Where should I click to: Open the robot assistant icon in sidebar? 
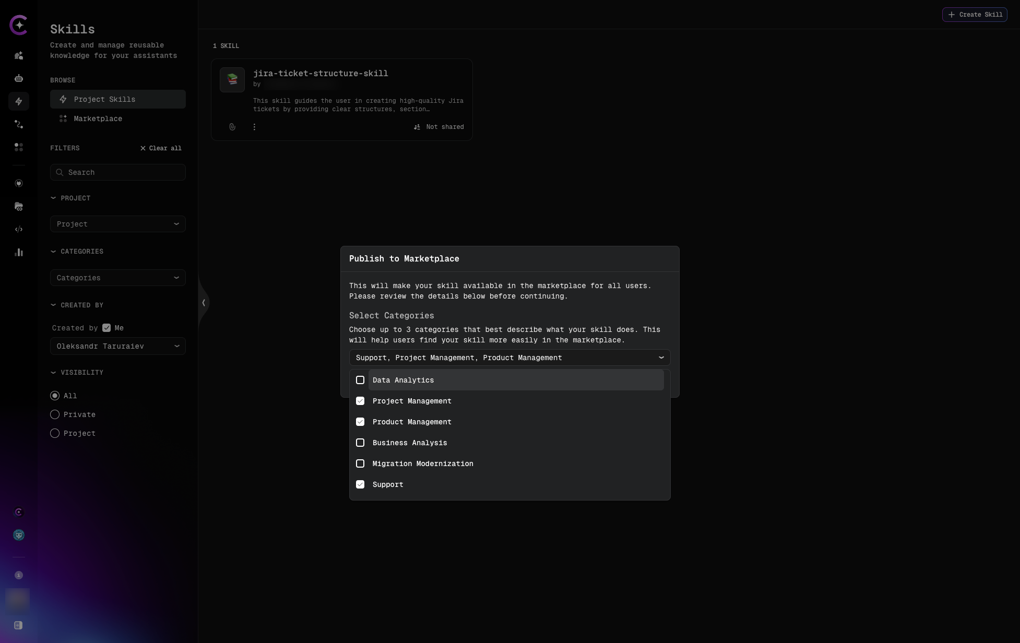pos(19,79)
